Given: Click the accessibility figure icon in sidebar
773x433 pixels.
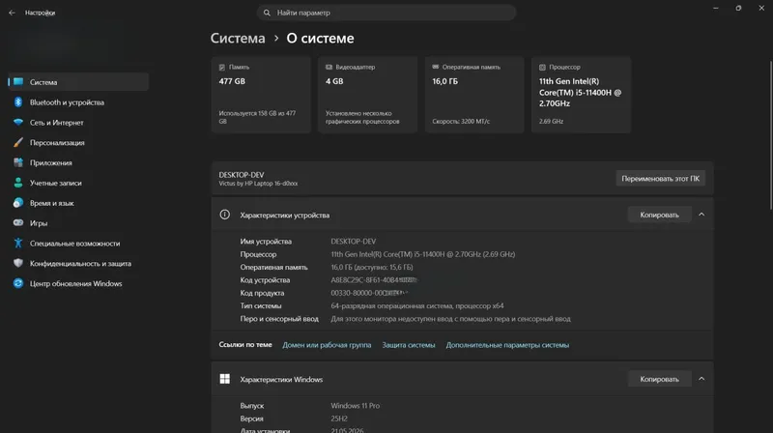Looking at the screenshot, I should pyautogui.click(x=18, y=244).
